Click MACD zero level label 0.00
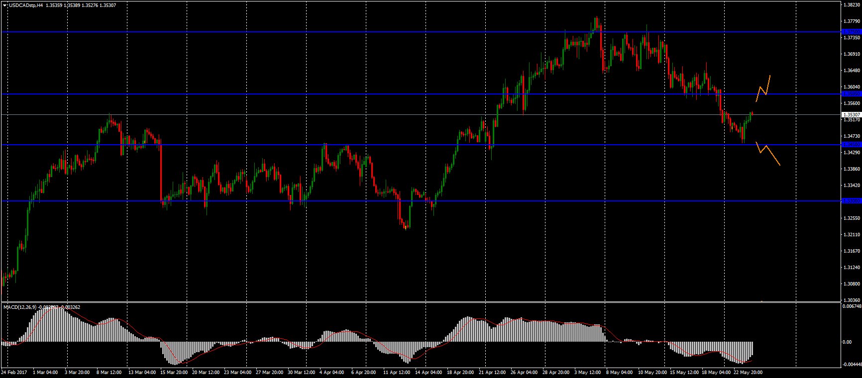 [x=847, y=342]
